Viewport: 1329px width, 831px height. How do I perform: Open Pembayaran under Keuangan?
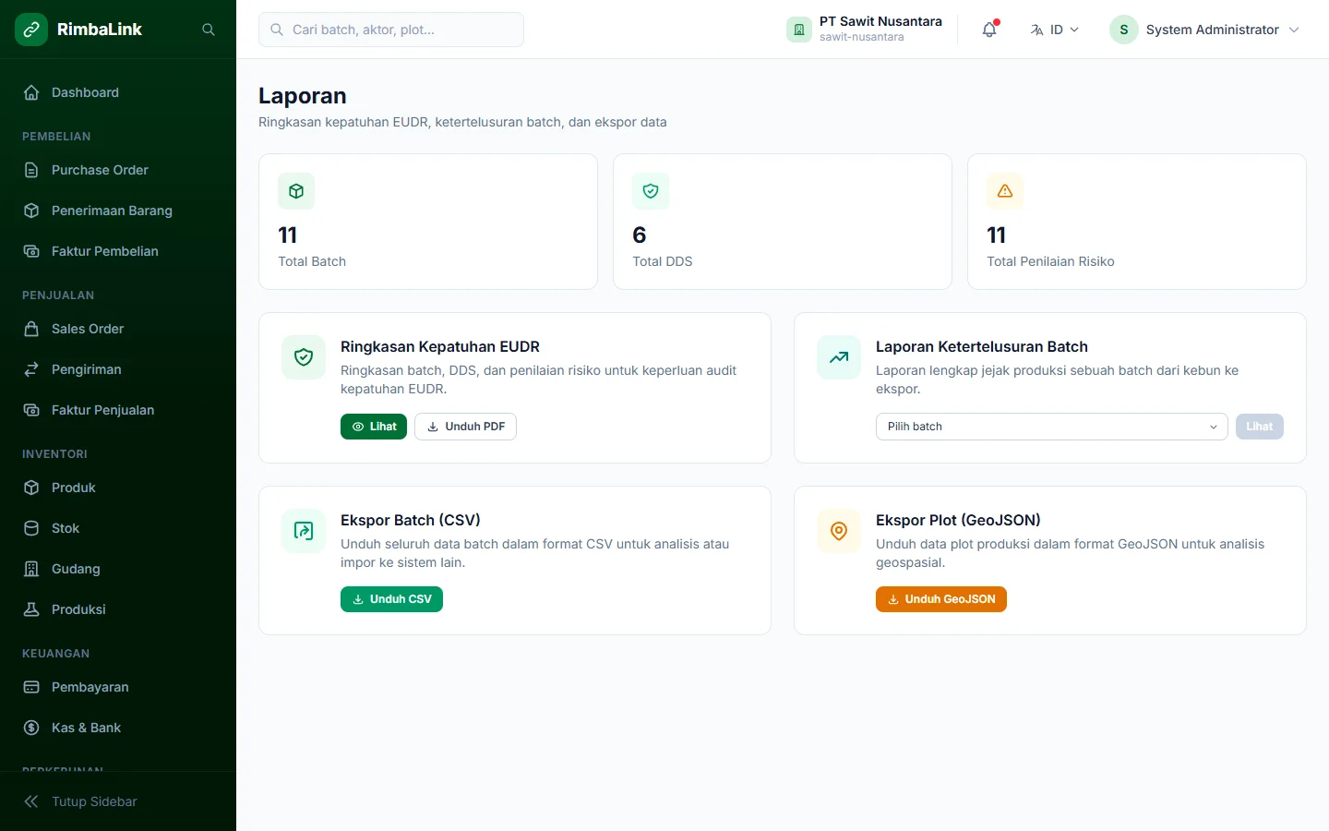coord(118,687)
